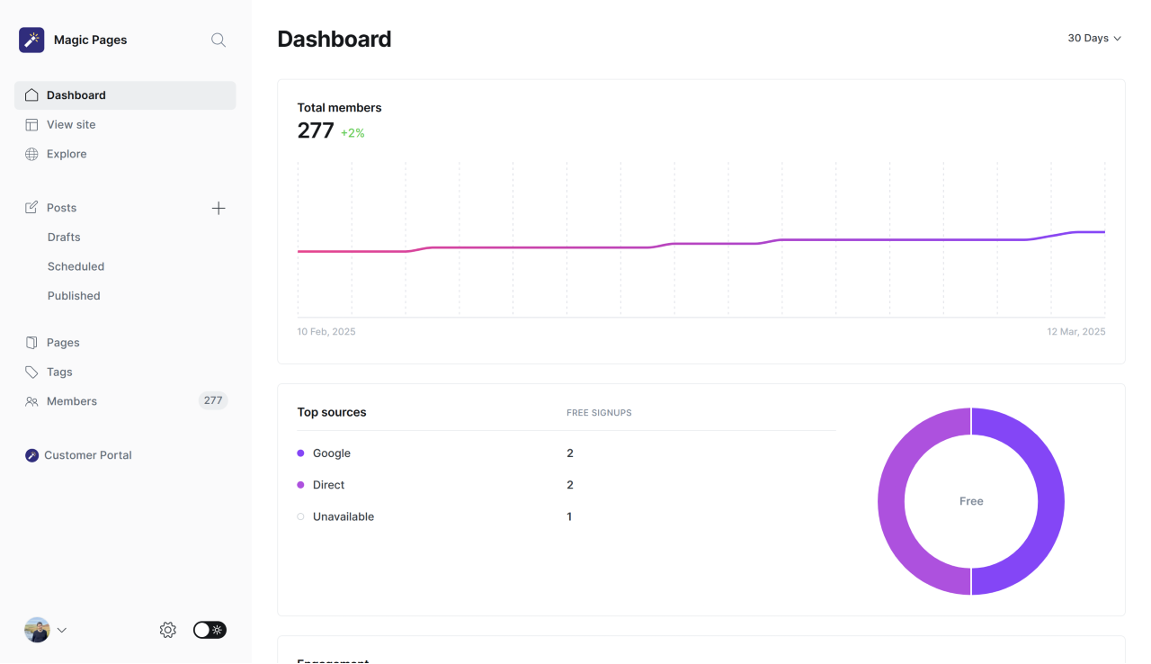Create a new post with the plus icon
The height and width of the screenshot is (664, 1151).
219,208
